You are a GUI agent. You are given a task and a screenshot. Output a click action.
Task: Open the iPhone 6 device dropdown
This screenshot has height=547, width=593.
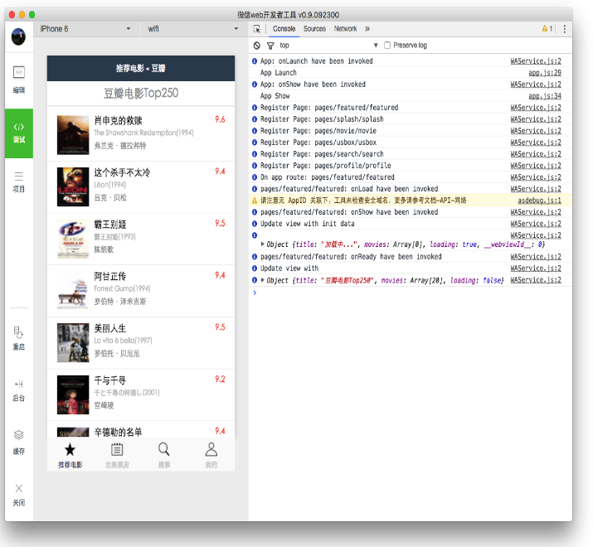(85, 29)
